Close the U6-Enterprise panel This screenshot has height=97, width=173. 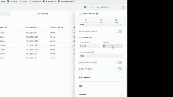click(122, 14)
